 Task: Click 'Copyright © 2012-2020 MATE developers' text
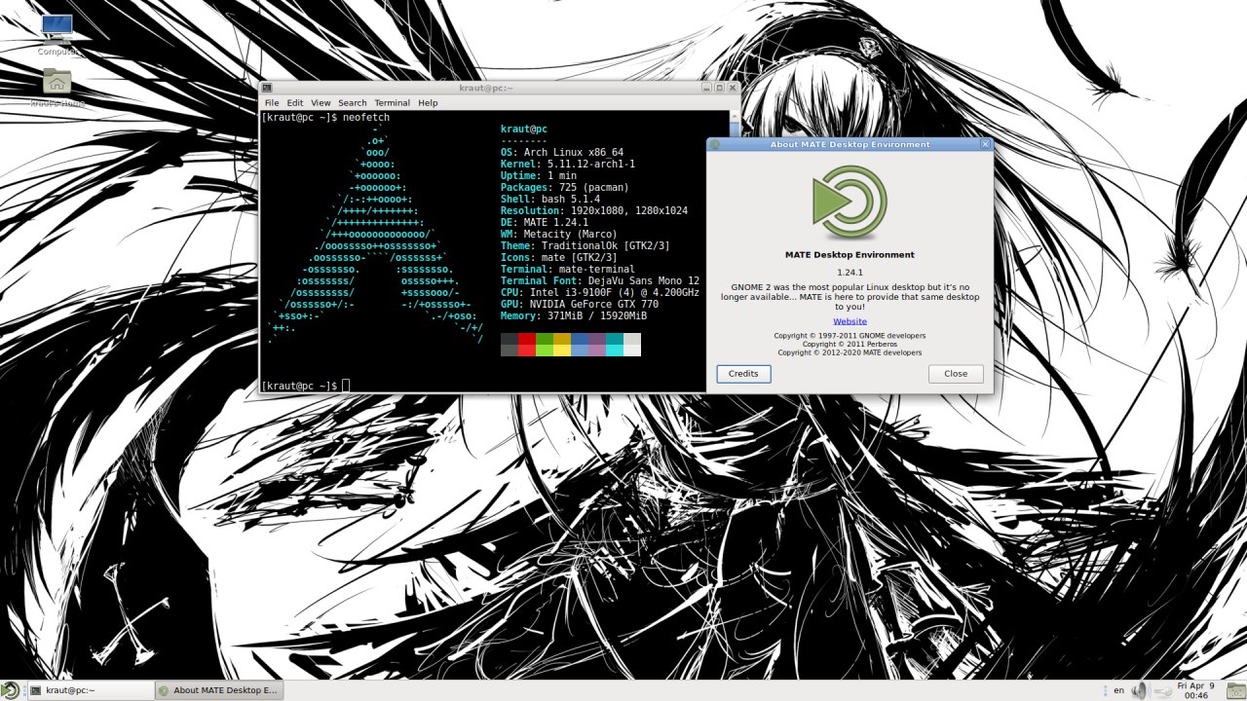(850, 352)
